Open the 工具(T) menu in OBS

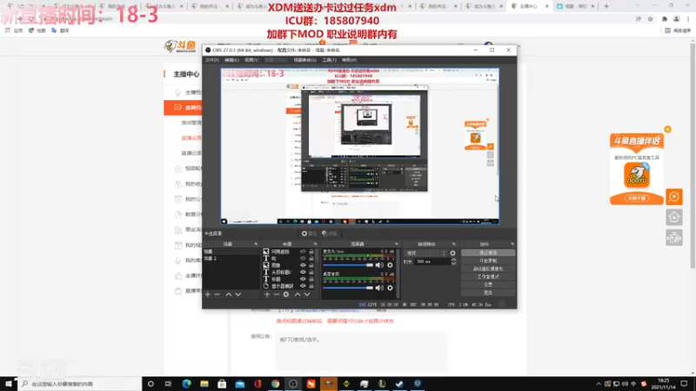(330, 60)
